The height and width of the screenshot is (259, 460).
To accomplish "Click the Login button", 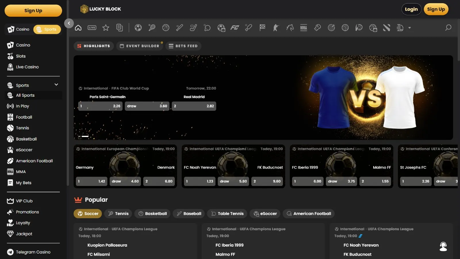I will 411,9.
